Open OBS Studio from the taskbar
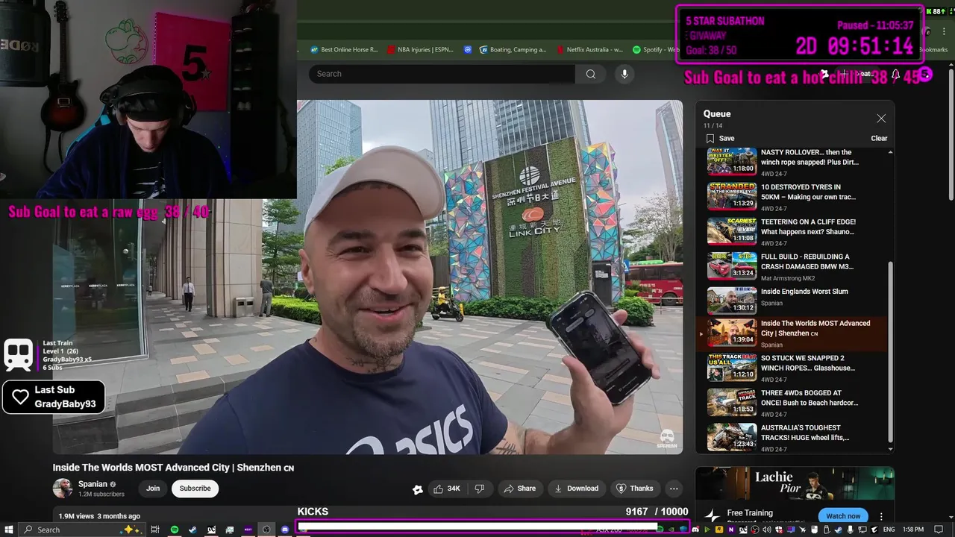Screen dimensions: 955x537 tap(266, 530)
